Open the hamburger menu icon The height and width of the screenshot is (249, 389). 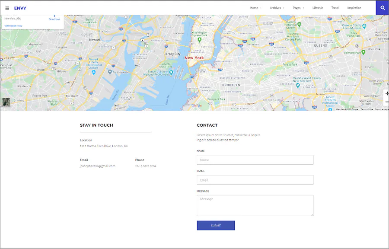point(7,8)
